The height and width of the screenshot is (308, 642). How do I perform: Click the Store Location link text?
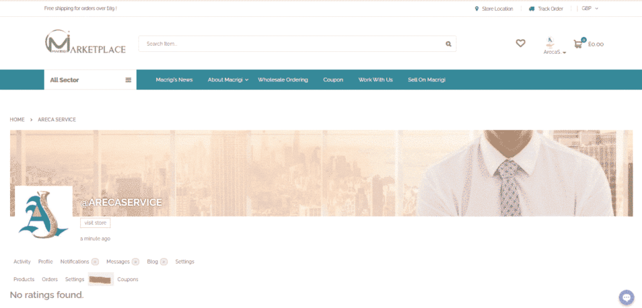click(x=497, y=9)
